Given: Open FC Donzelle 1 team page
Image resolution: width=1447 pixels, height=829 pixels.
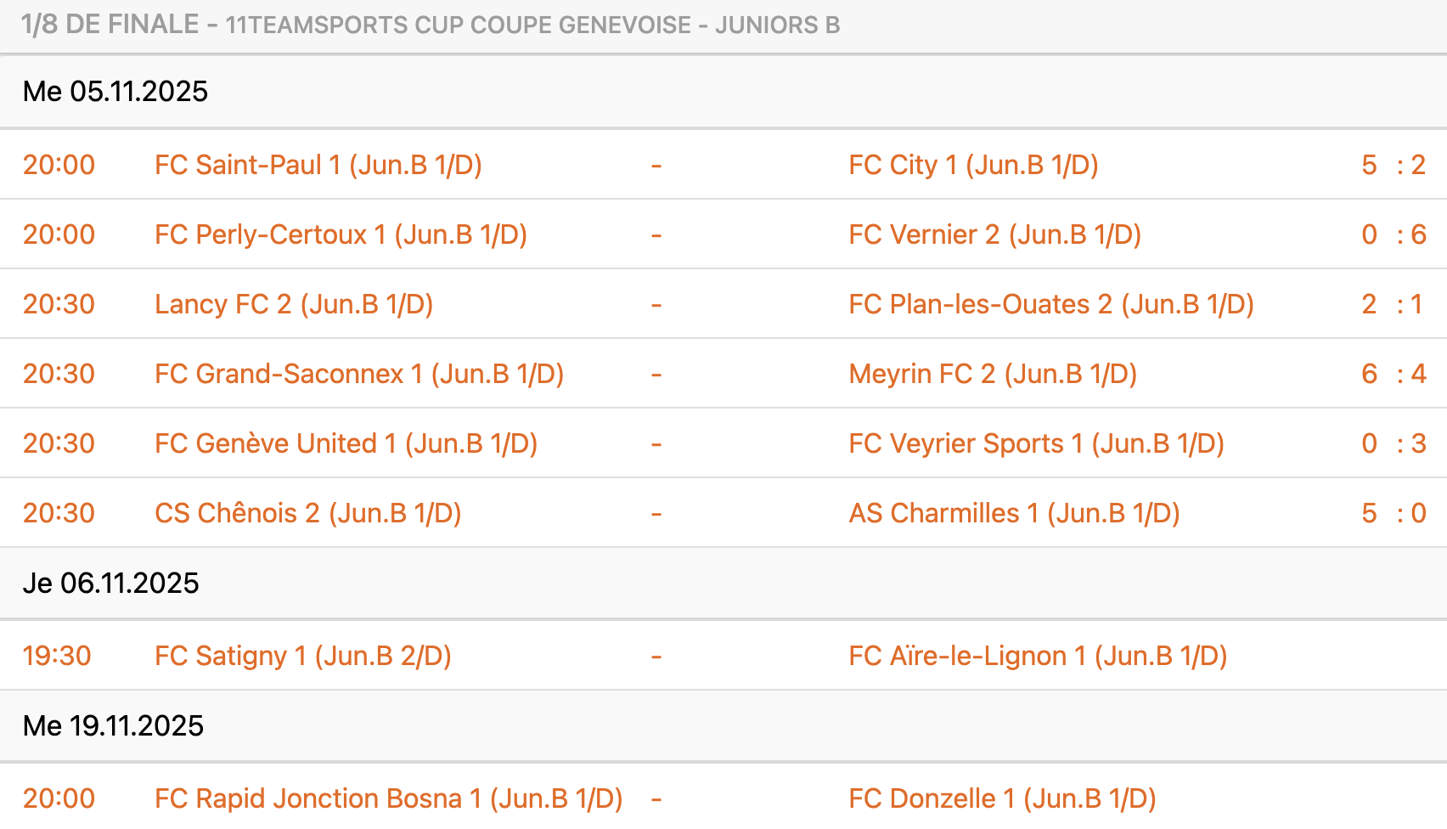Looking at the screenshot, I should (1002, 798).
